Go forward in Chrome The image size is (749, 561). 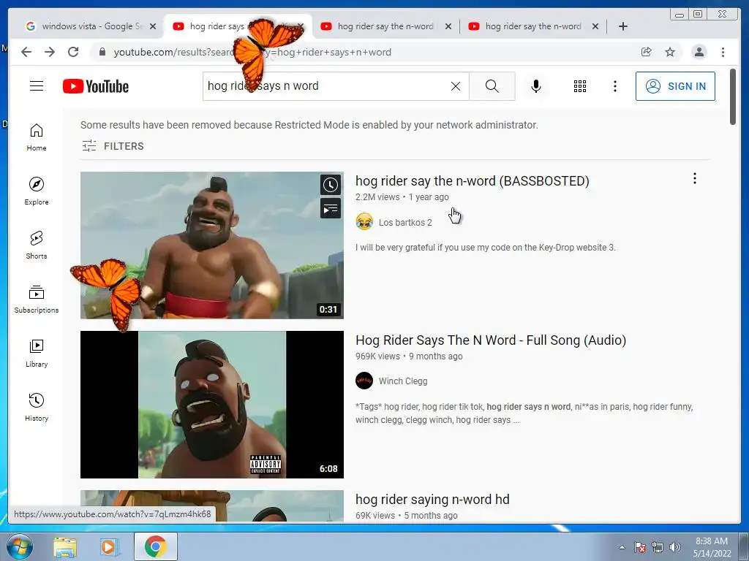pyautogui.click(x=50, y=52)
